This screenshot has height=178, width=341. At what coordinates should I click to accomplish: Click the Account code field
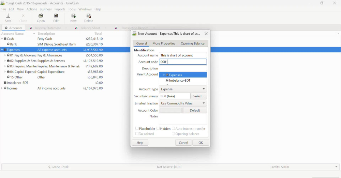click(183, 62)
